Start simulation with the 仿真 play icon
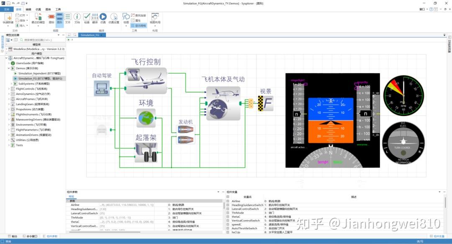The width and height of the screenshot is (452, 244). click(103, 17)
